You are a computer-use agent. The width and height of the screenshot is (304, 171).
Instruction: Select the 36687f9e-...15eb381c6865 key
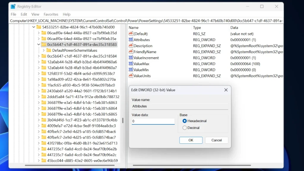coord(82,114)
